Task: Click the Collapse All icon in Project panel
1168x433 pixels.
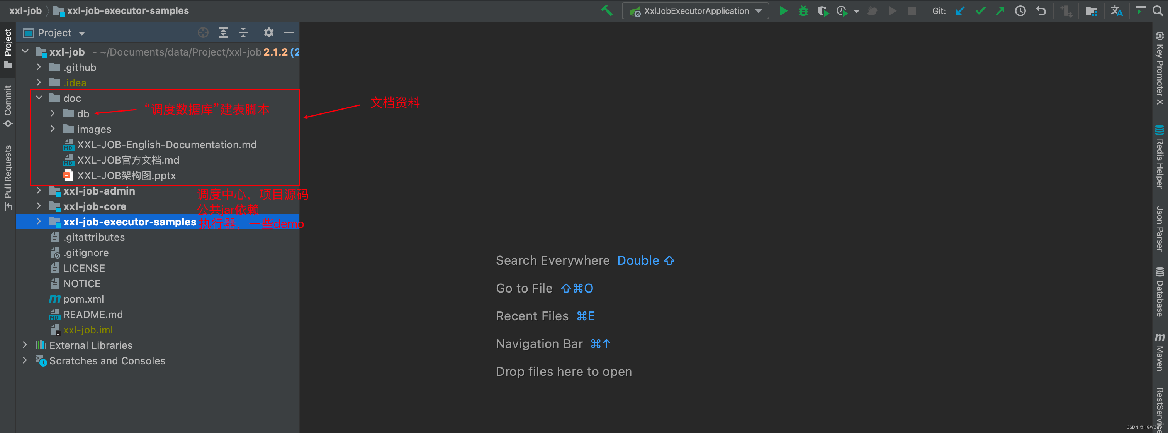Action: click(243, 33)
